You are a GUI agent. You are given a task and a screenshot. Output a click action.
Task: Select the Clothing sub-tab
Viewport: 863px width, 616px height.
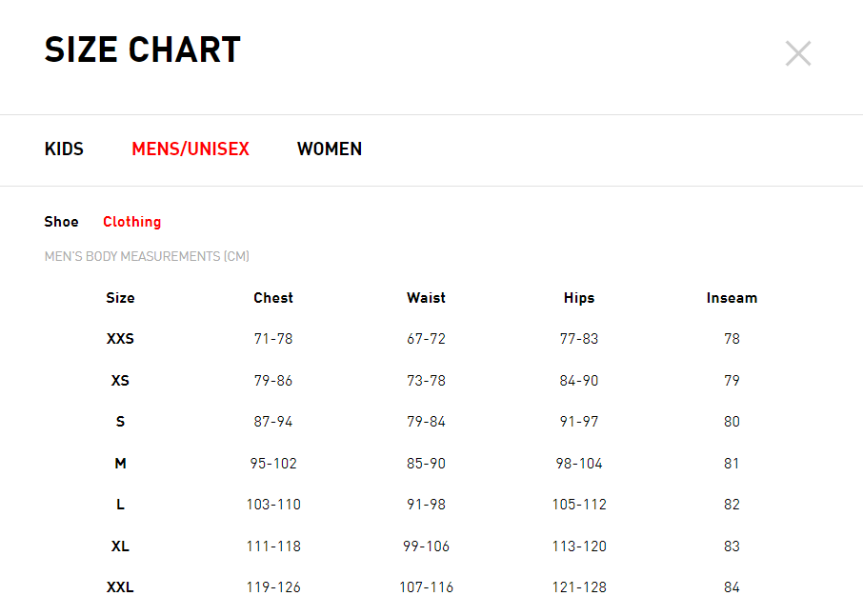tap(132, 222)
